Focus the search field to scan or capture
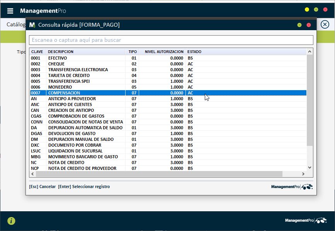Viewport: 335px width, 231px height. pos(171,40)
